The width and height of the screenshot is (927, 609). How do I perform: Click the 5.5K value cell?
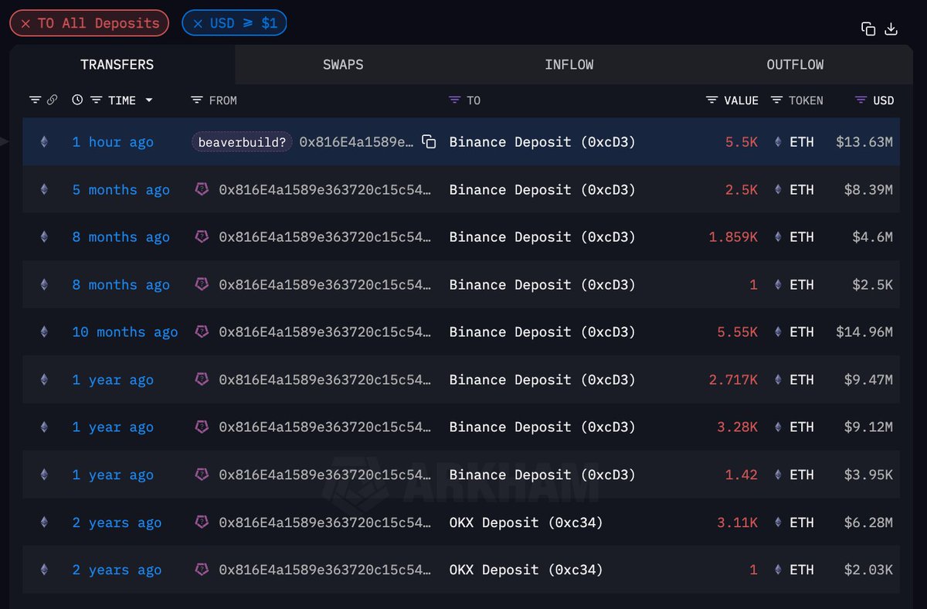pos(742,142)
